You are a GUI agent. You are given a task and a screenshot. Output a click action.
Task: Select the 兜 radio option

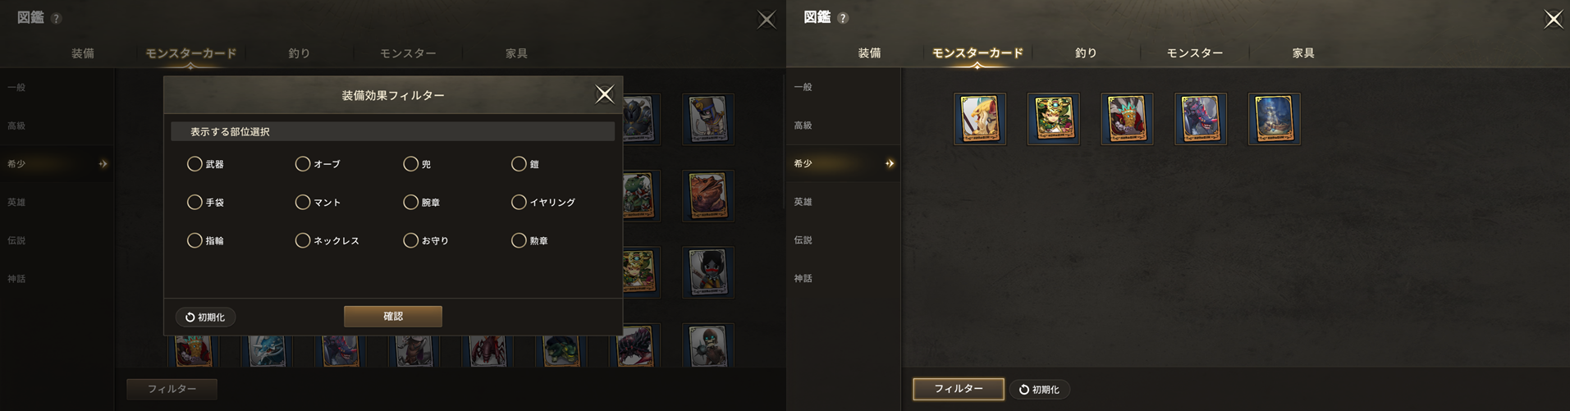click(x=418, y=164)
